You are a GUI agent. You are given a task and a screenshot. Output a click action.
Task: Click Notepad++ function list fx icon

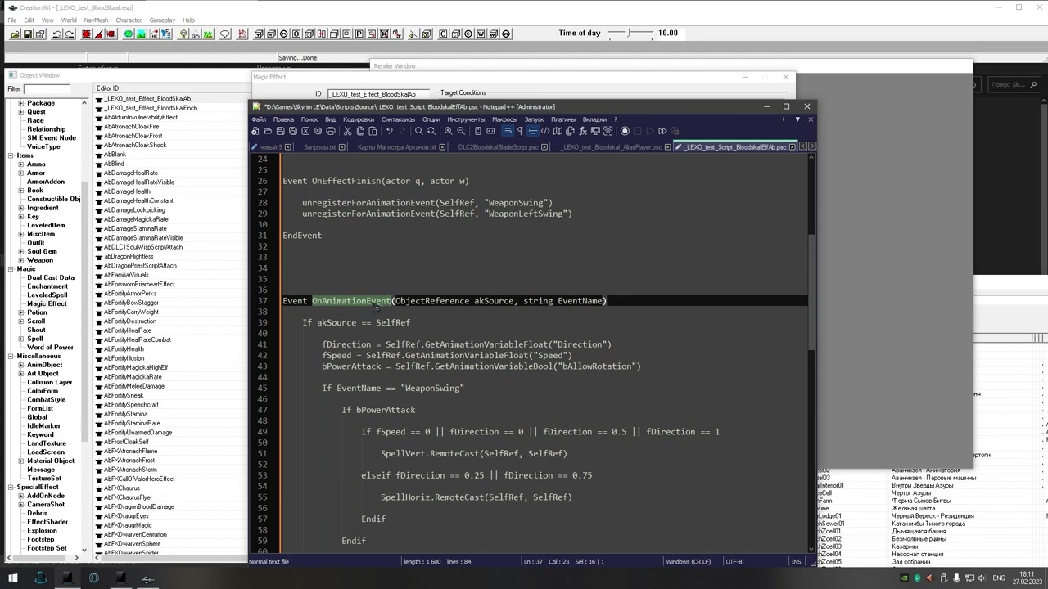[583, 131]
